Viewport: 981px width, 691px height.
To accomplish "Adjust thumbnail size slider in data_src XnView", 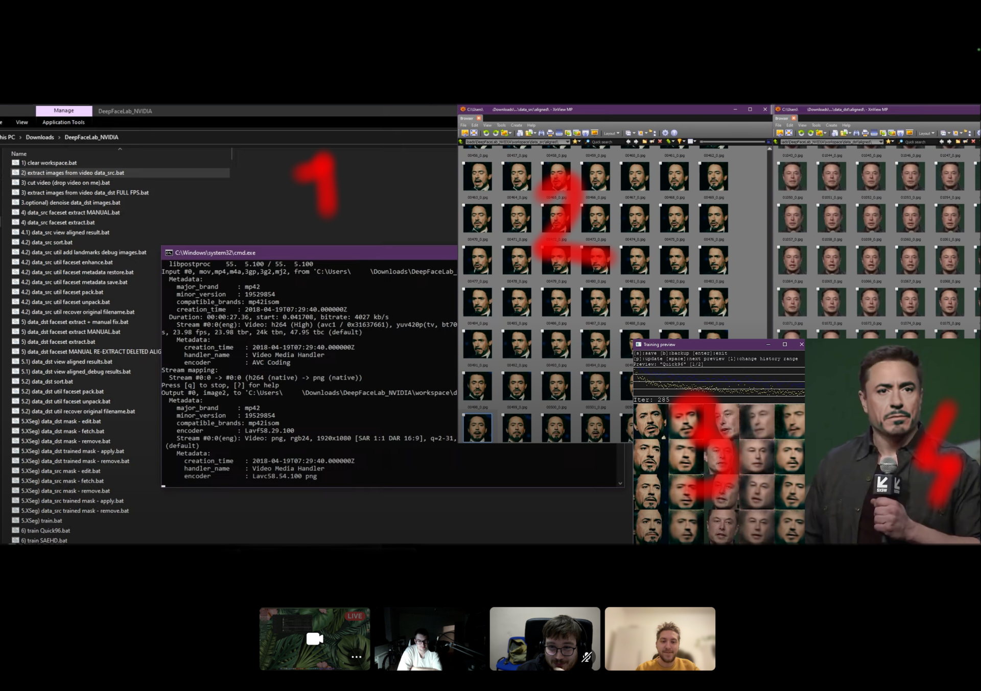I will click(x=733, y=141).
